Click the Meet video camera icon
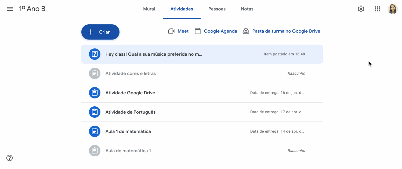 pyautogui.click(x=171, y=31)
